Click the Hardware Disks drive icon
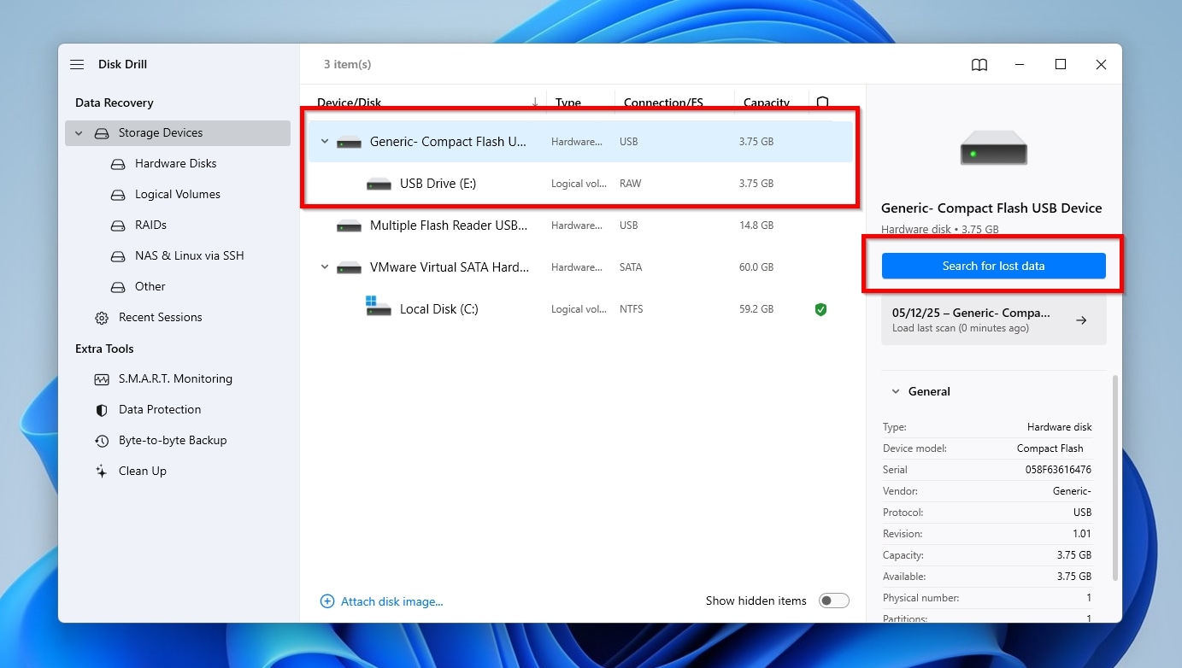 pyautogui.click(x=118, y=164)
